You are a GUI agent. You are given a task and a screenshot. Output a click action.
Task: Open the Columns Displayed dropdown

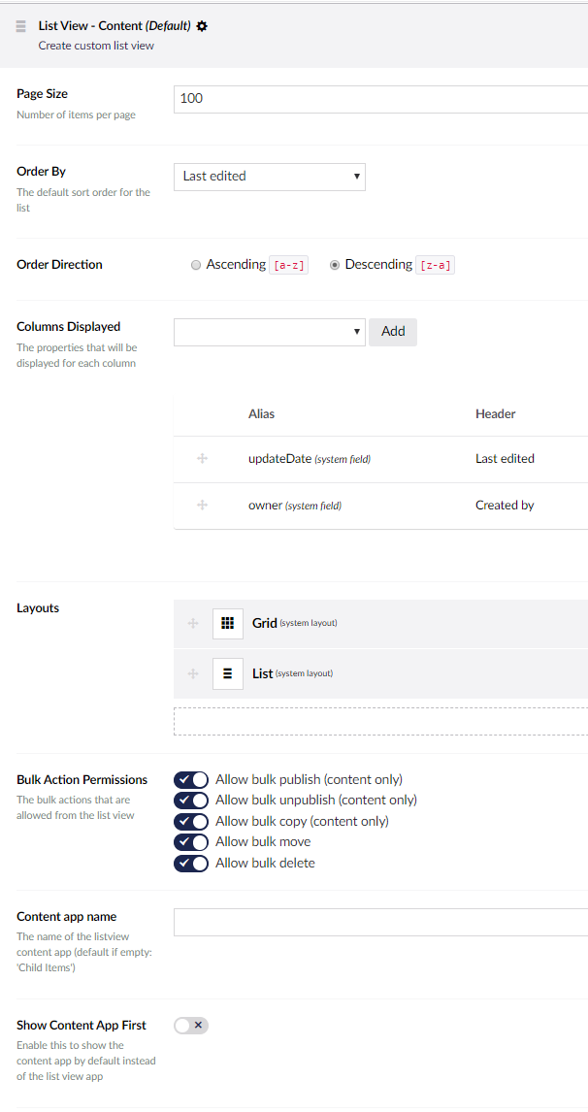pos(269,331)
